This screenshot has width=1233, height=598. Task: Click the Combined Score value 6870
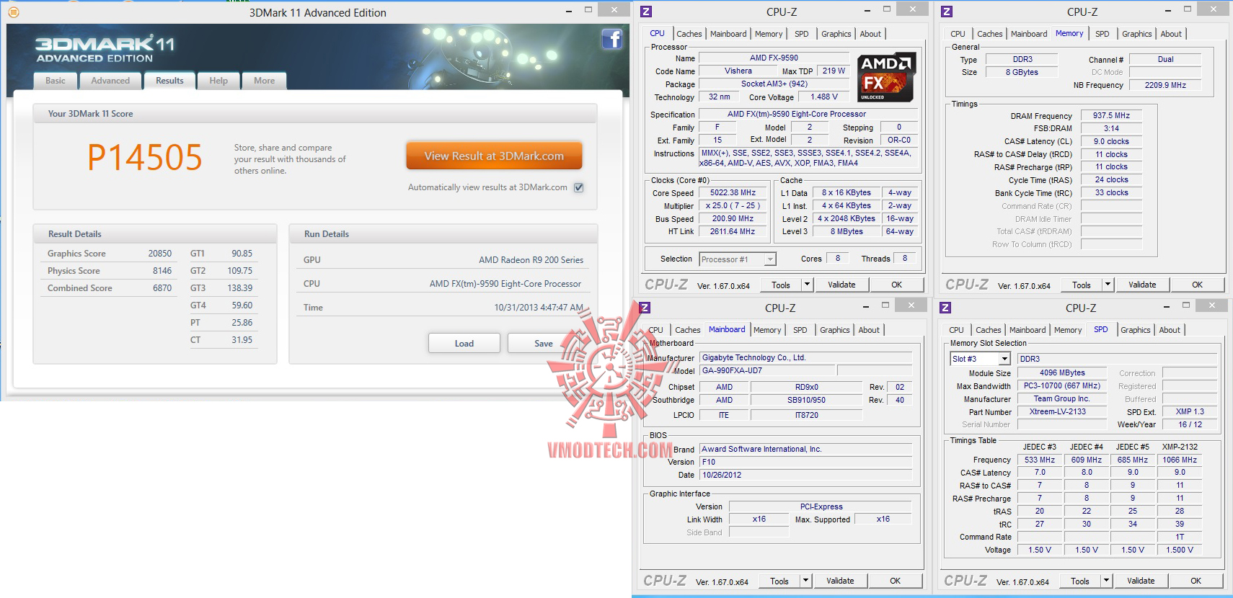coord(162,288)
